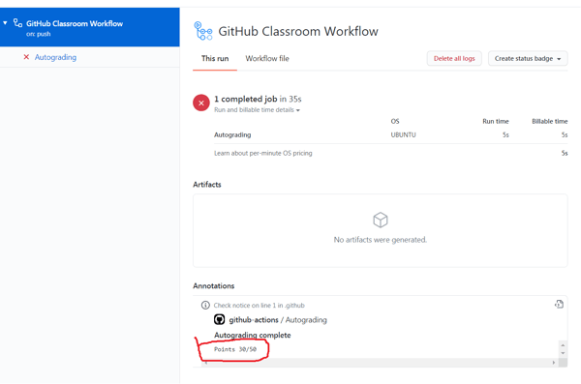Click the large GitHub Actions workflow logo
Image resolution: width=581 pixels, height=384 pixels.
(203, 31)
